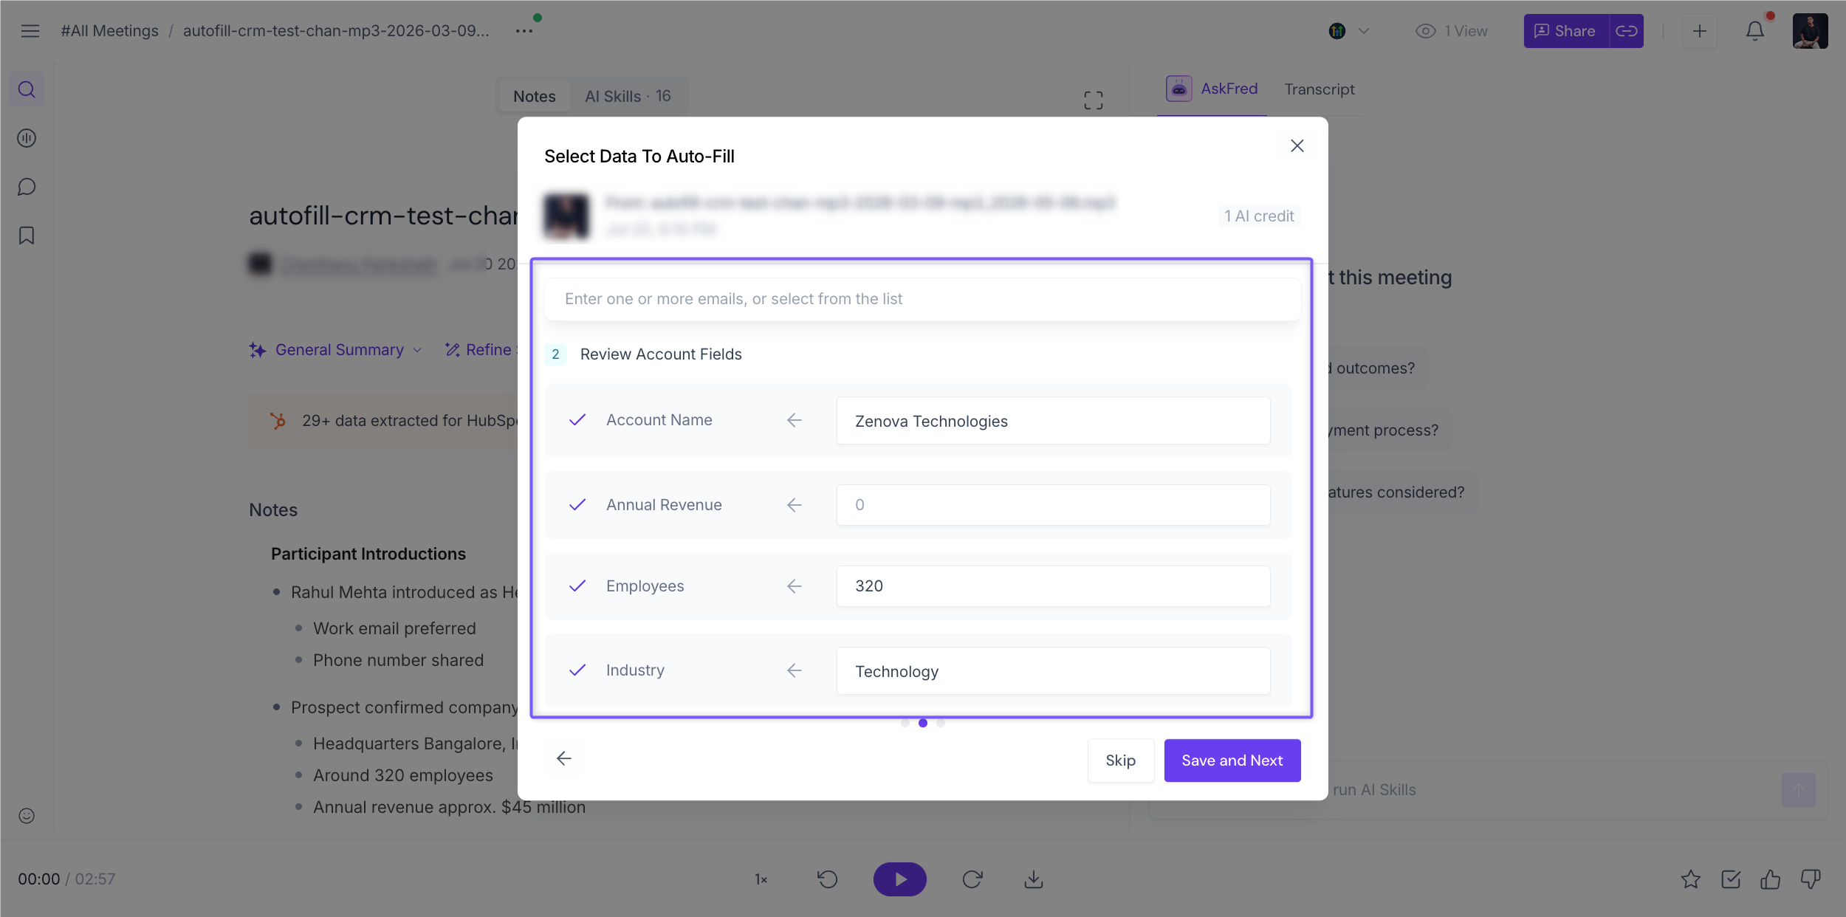Image resolution: width=1846 pixels, height=917 pixels.
Task: Edit the Account Name value field
Action: pos(1054,421)
